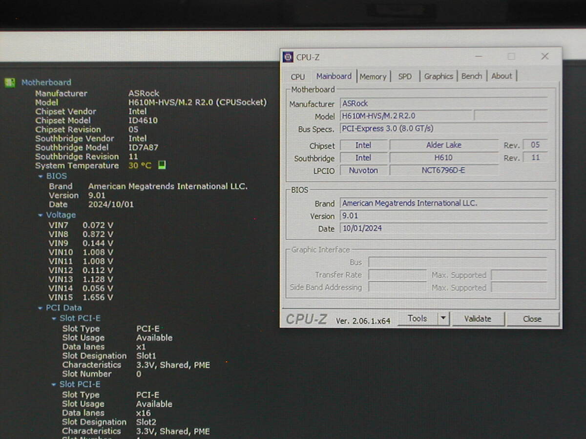Select the VIN12 0.112 V row
Image resolution: width=586 pixels, height=439 pixels.
click(x=81, y=270)
